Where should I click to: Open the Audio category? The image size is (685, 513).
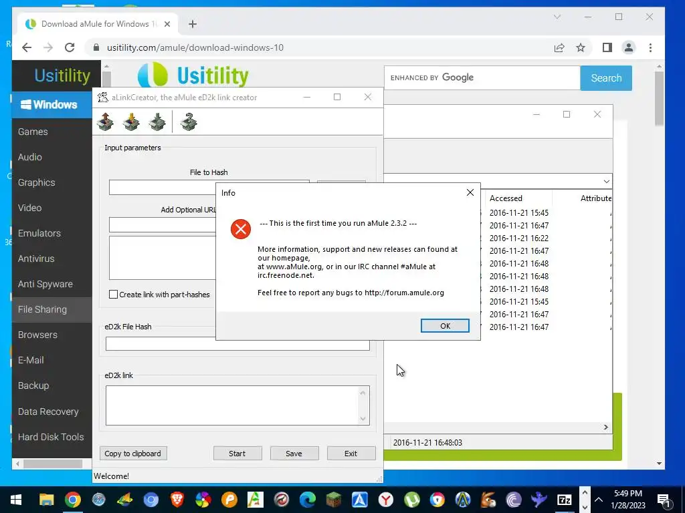point(29,157)
